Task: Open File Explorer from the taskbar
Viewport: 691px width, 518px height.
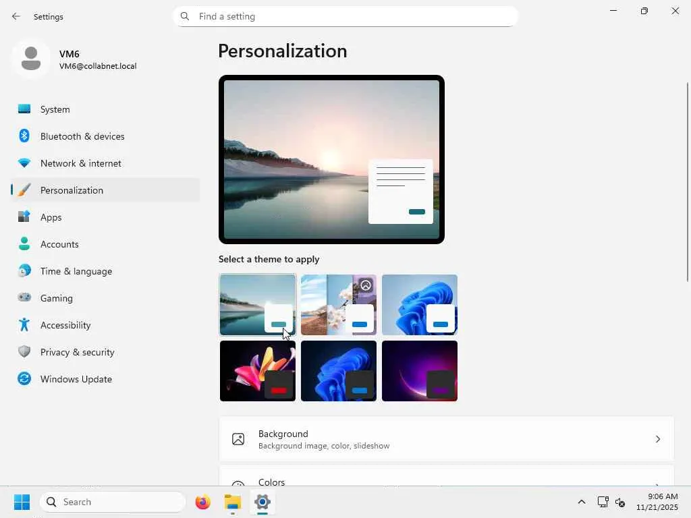Action: 233,502
